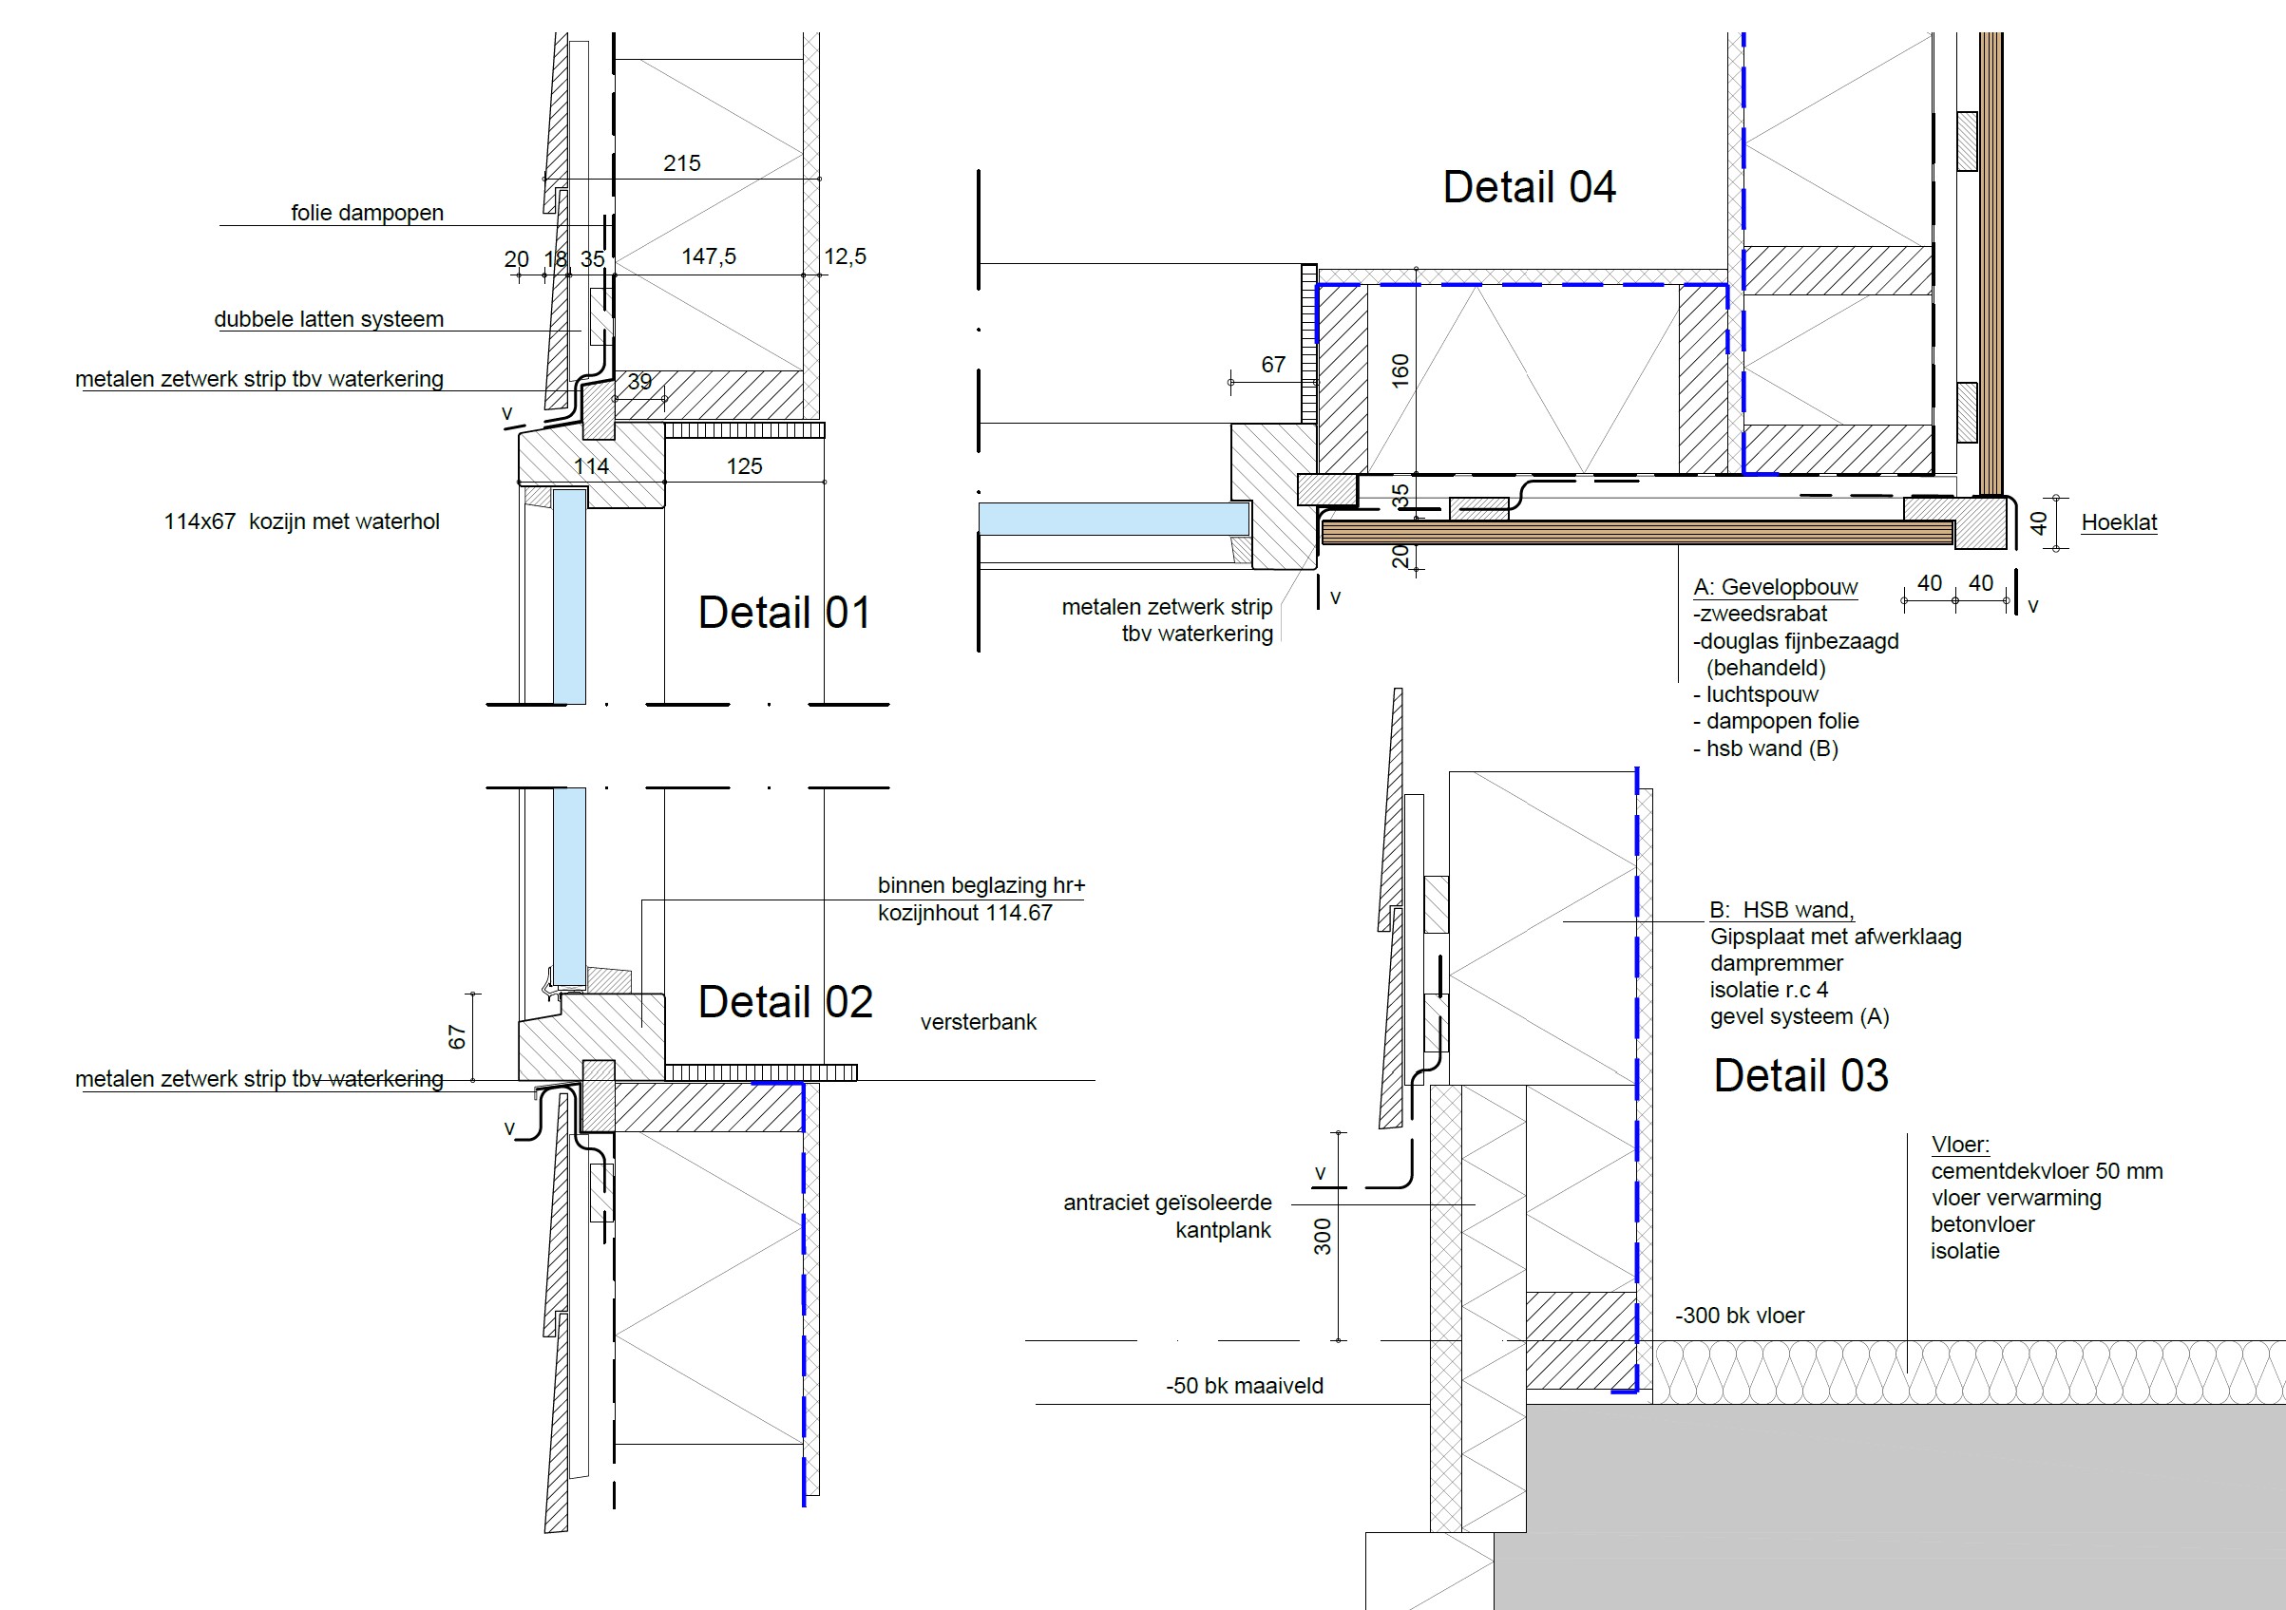The width and height of the screenshot is (2286, 1610).
Task: Click the Detail 02 title text
Action: point(785,1001)
